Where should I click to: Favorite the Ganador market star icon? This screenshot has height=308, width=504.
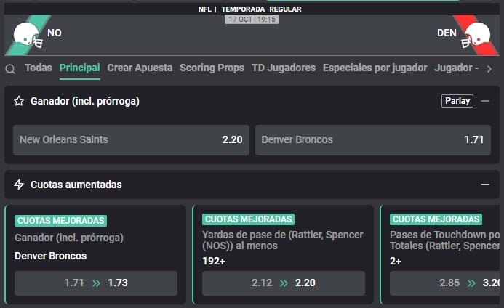19,102
